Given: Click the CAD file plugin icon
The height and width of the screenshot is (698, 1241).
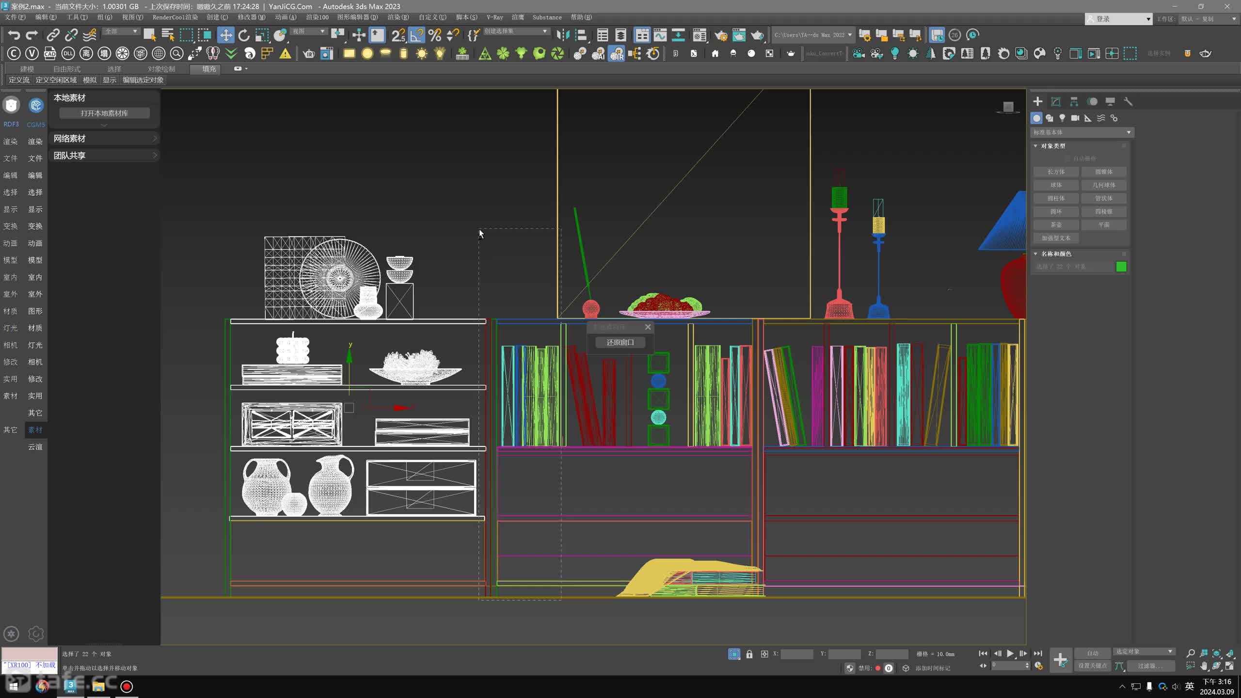Looking at the screenshot, I should pyautogui.click(x=50, y=53).
